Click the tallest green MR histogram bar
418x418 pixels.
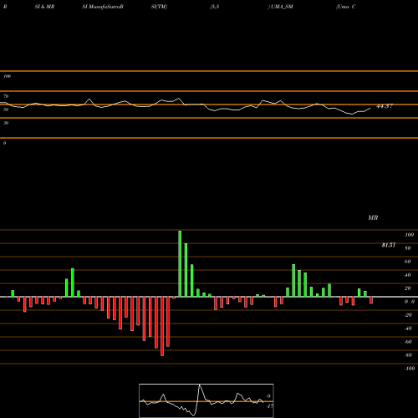[180, 263]
